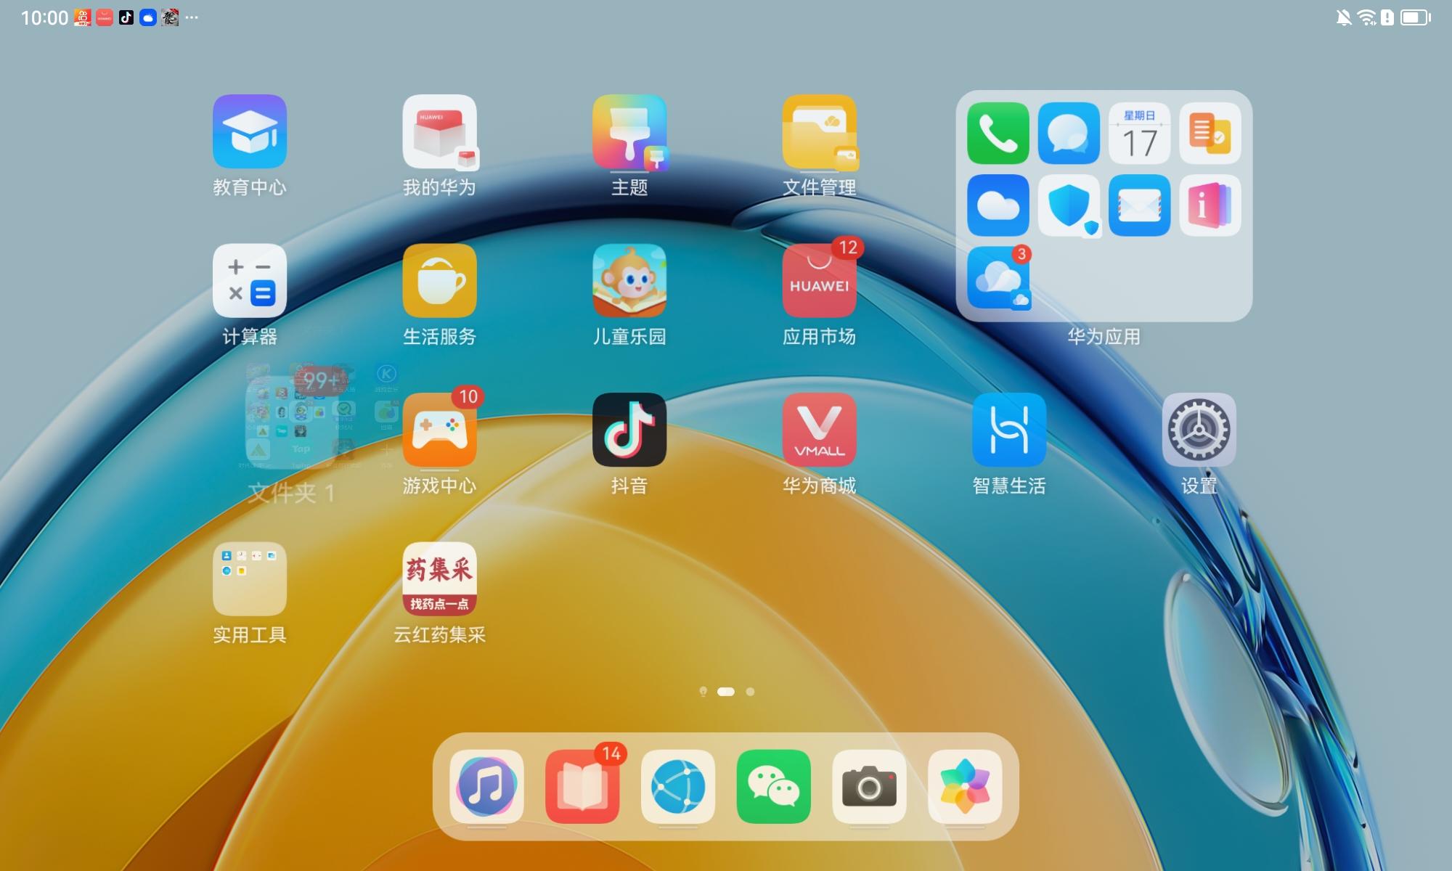This screenshot has width=1452, height=871.
Task: Open 云红药集采 app
Action: [x=439, y=579]
